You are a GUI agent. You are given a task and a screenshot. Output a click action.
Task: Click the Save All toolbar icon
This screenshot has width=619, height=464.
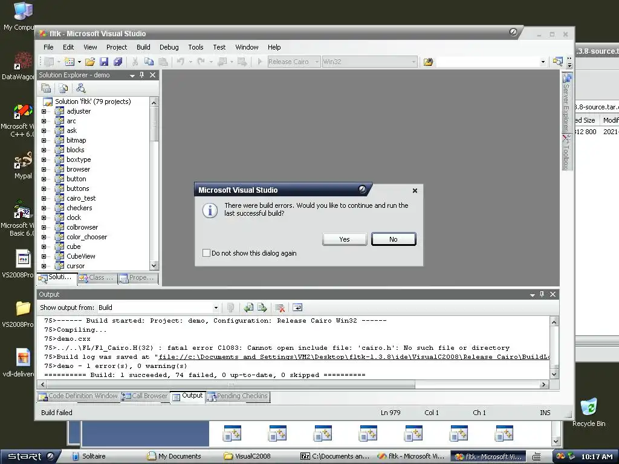[118, 62]
